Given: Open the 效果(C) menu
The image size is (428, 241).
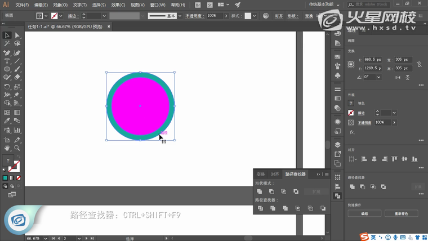Looking at the screenshot, I should (118, 5).
